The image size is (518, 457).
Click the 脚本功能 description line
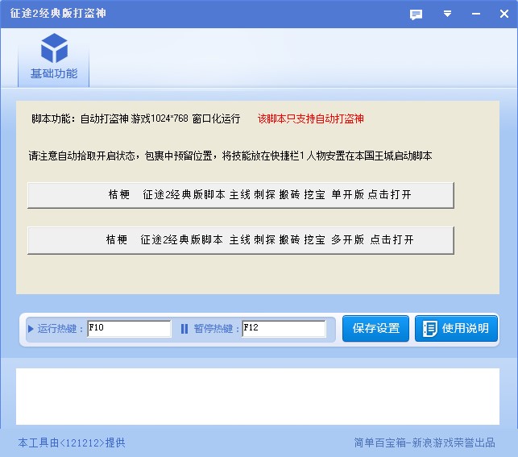tap(136, 118)
